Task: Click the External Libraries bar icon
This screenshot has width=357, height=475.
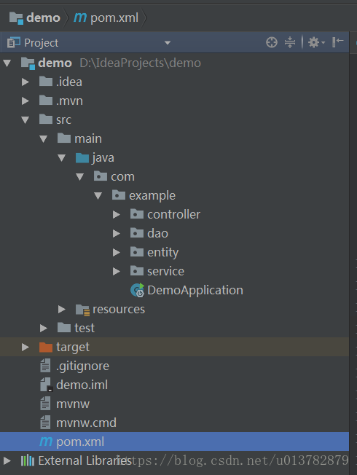Action: pyautogui.click(x=27, y=460)
